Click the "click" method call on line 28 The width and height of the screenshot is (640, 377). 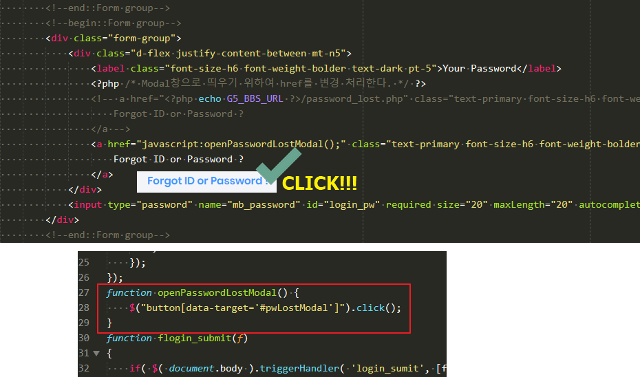[x=370, y=308]
